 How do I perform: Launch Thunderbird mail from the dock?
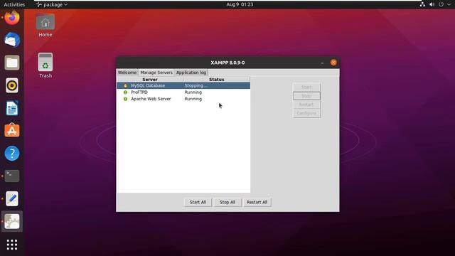[12, 40]
